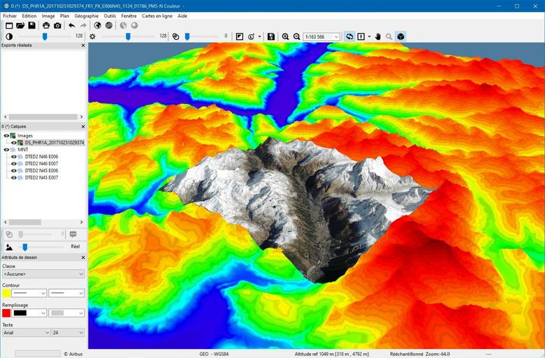
Task: Open the scale 1:163 566 dropdown
Action: click(x=336, y=37)
